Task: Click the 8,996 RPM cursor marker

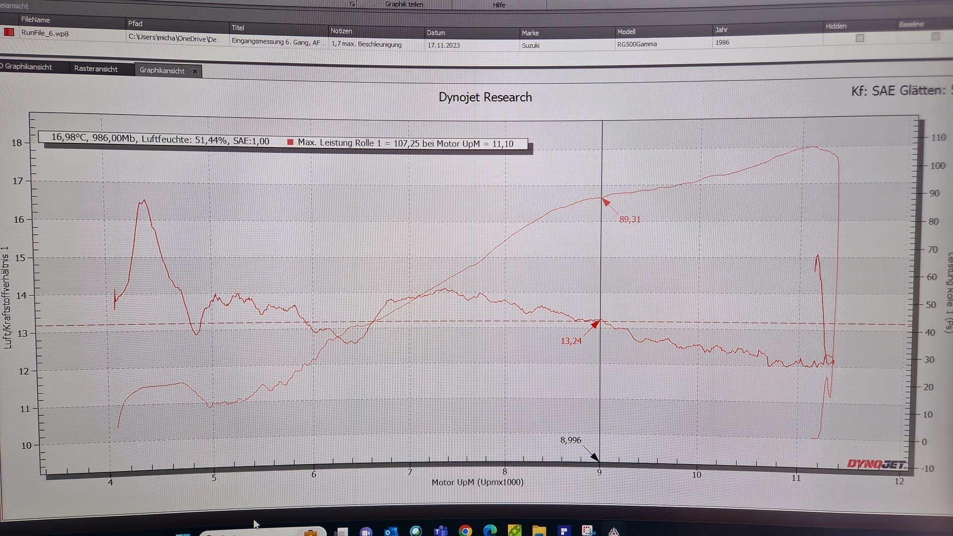Action: point(570,440)
